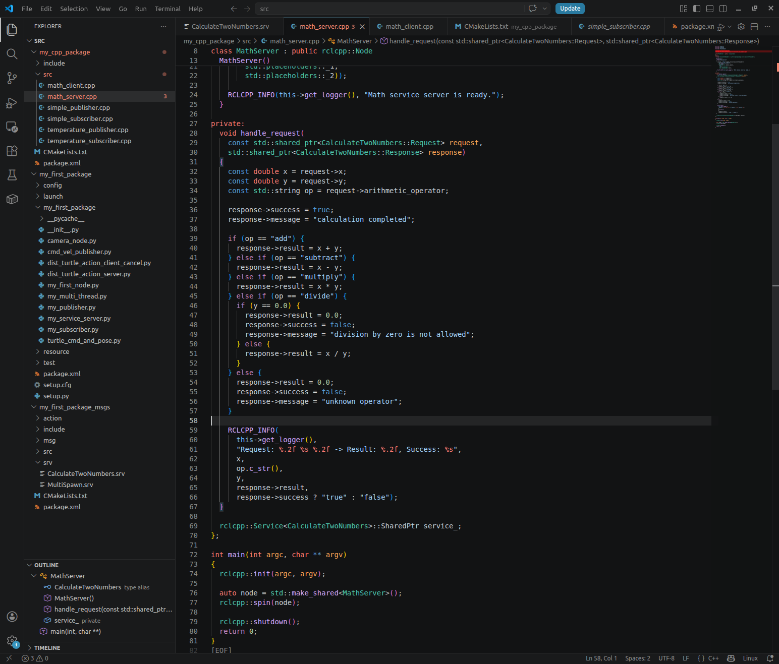Click the Customize Layout icon
The width and height of the screenshot is (779, 664).
(684, 9)
